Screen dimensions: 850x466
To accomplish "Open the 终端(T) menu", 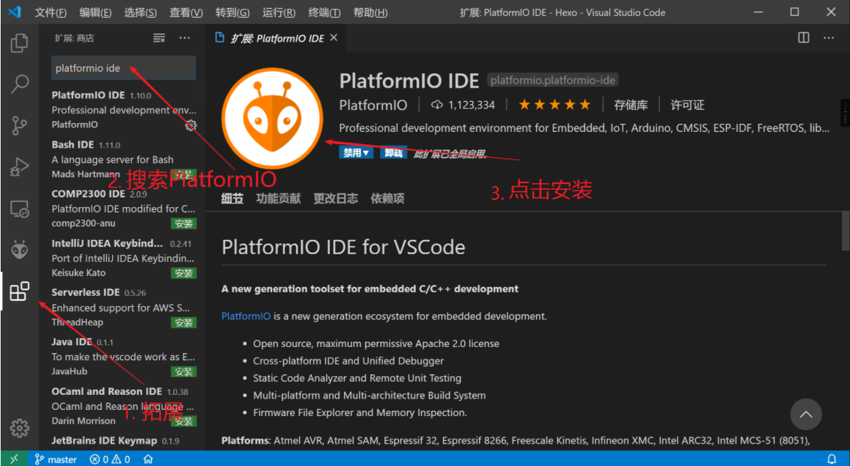I will coord(325,12).
